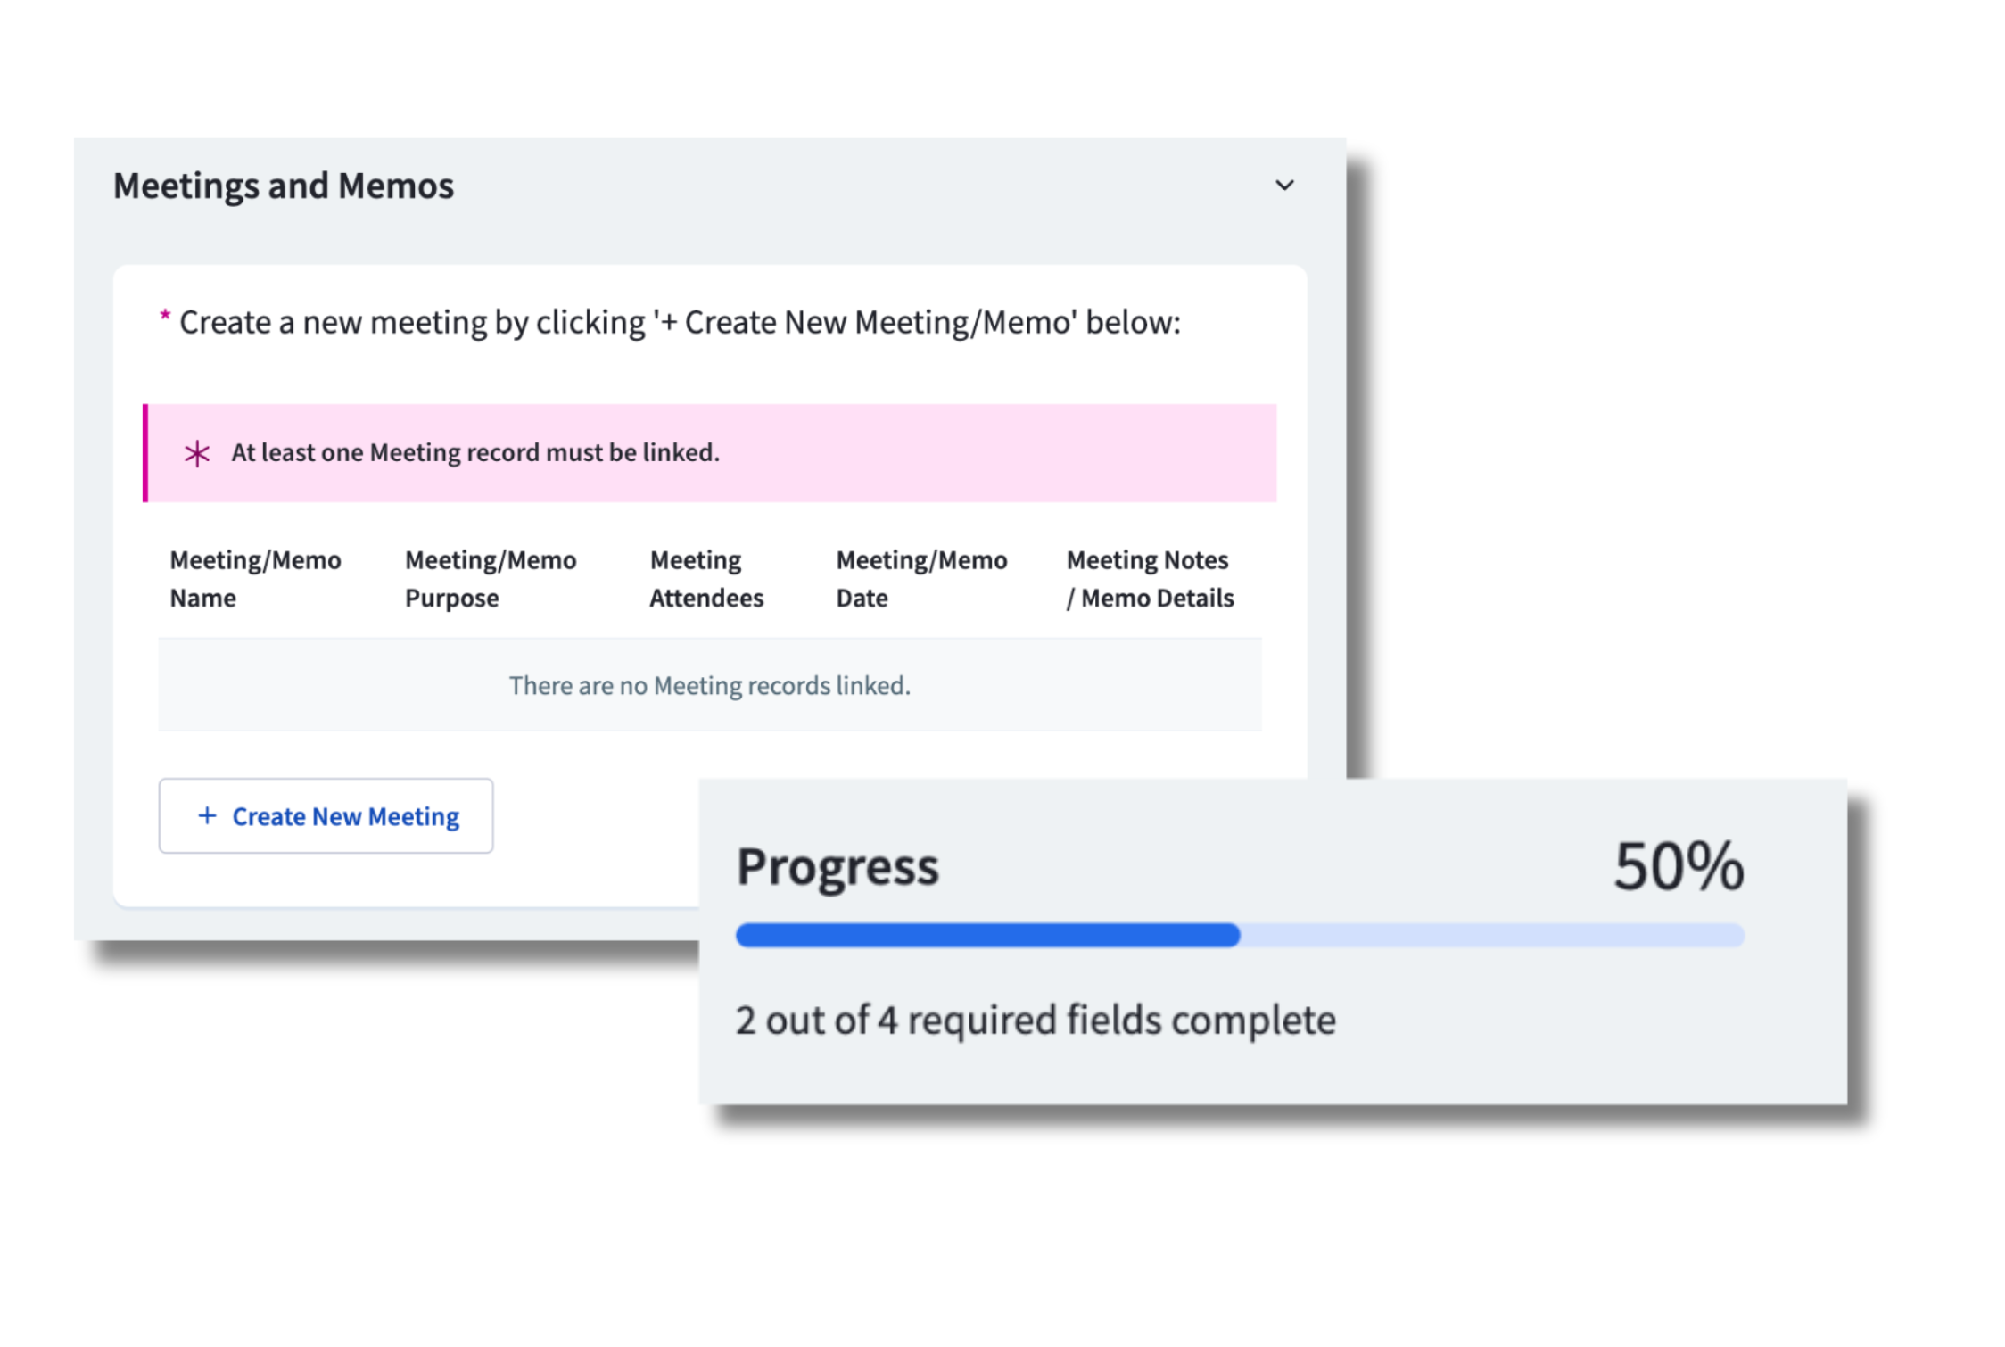The width and height of the screenshot is (2005, 1347).
Task: Click the magenta left border of the alert banner
Action: [x=145, y=453]
